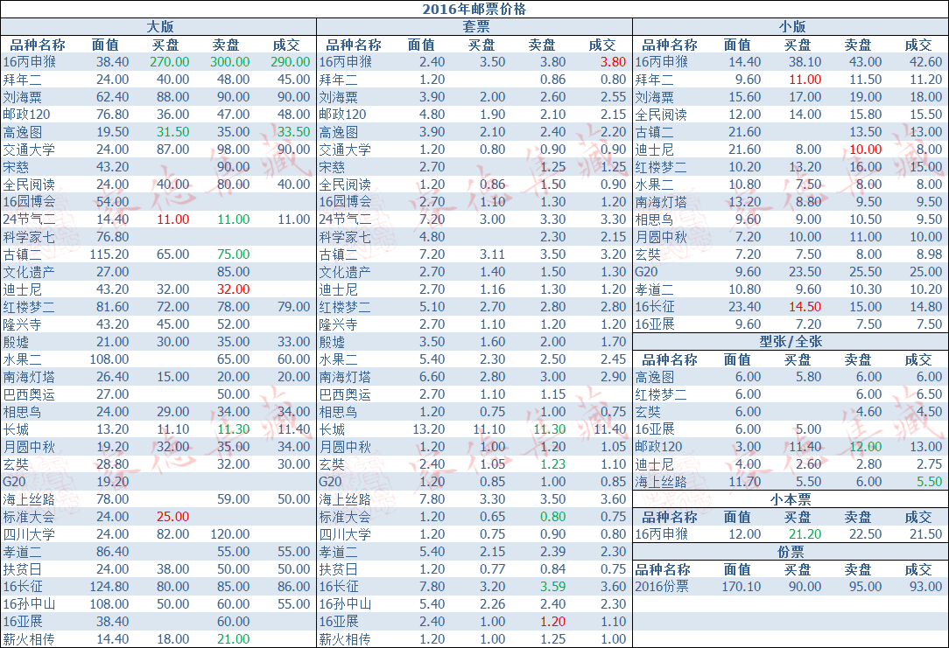Click the 型张/全张 section header
949x648 pixels.
[791, 342]
